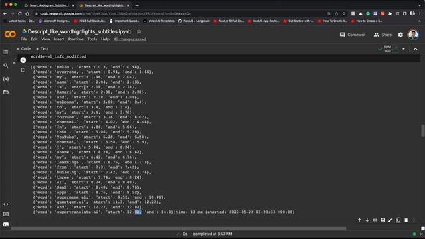Image resolution: width=425 pixels, height=239 pixels.
Task: Open the table of contents sidebar
Action: 6,52
